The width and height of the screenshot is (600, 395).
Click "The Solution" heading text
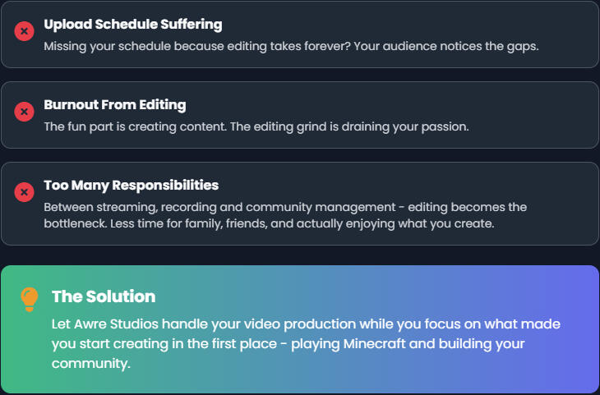(104, 296)
